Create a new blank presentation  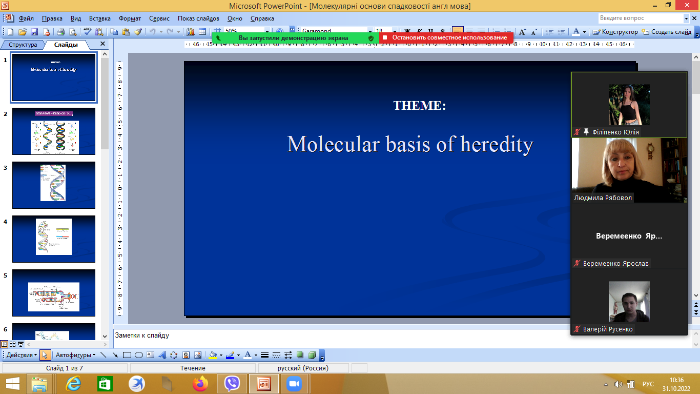[x=10, y=32]
